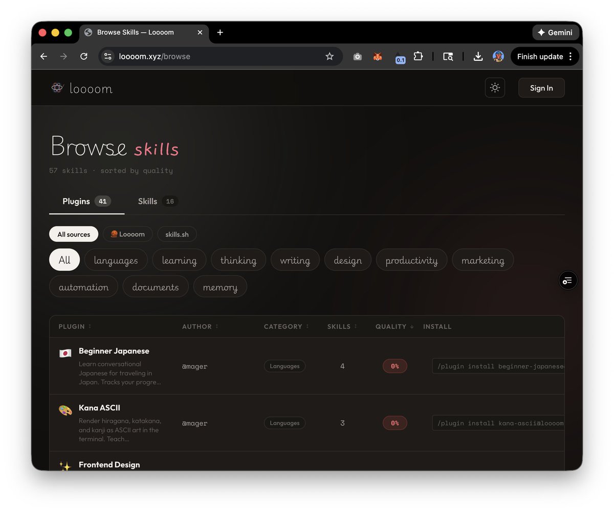
Task: Click author @mager on Beginner Japanese row
Action: 195,366
